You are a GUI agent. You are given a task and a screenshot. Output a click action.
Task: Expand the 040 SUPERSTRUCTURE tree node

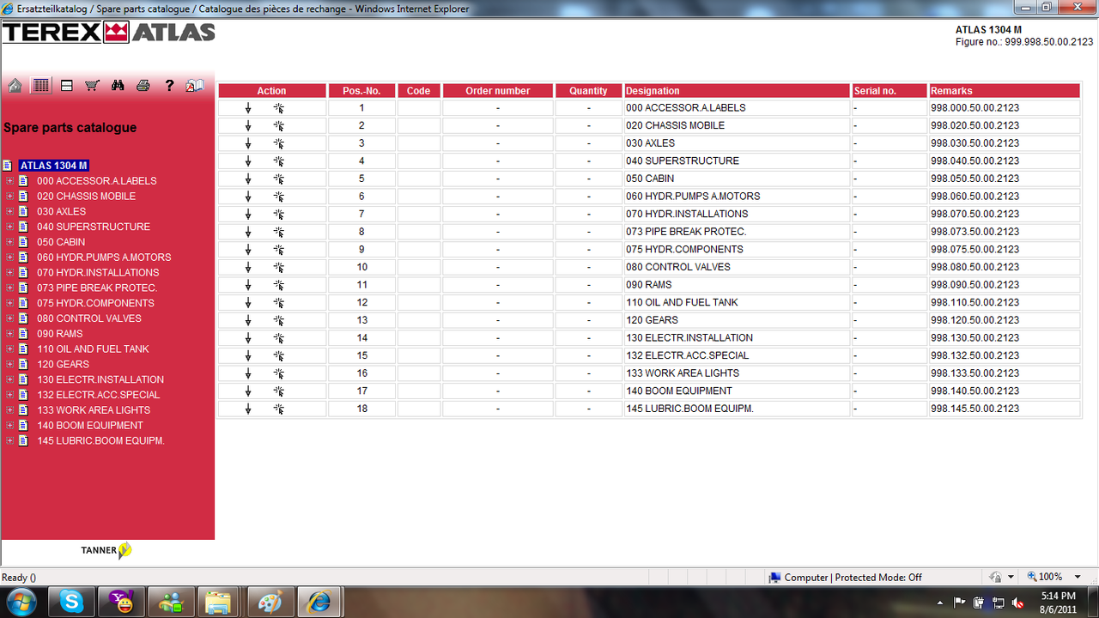coord(10,227)
